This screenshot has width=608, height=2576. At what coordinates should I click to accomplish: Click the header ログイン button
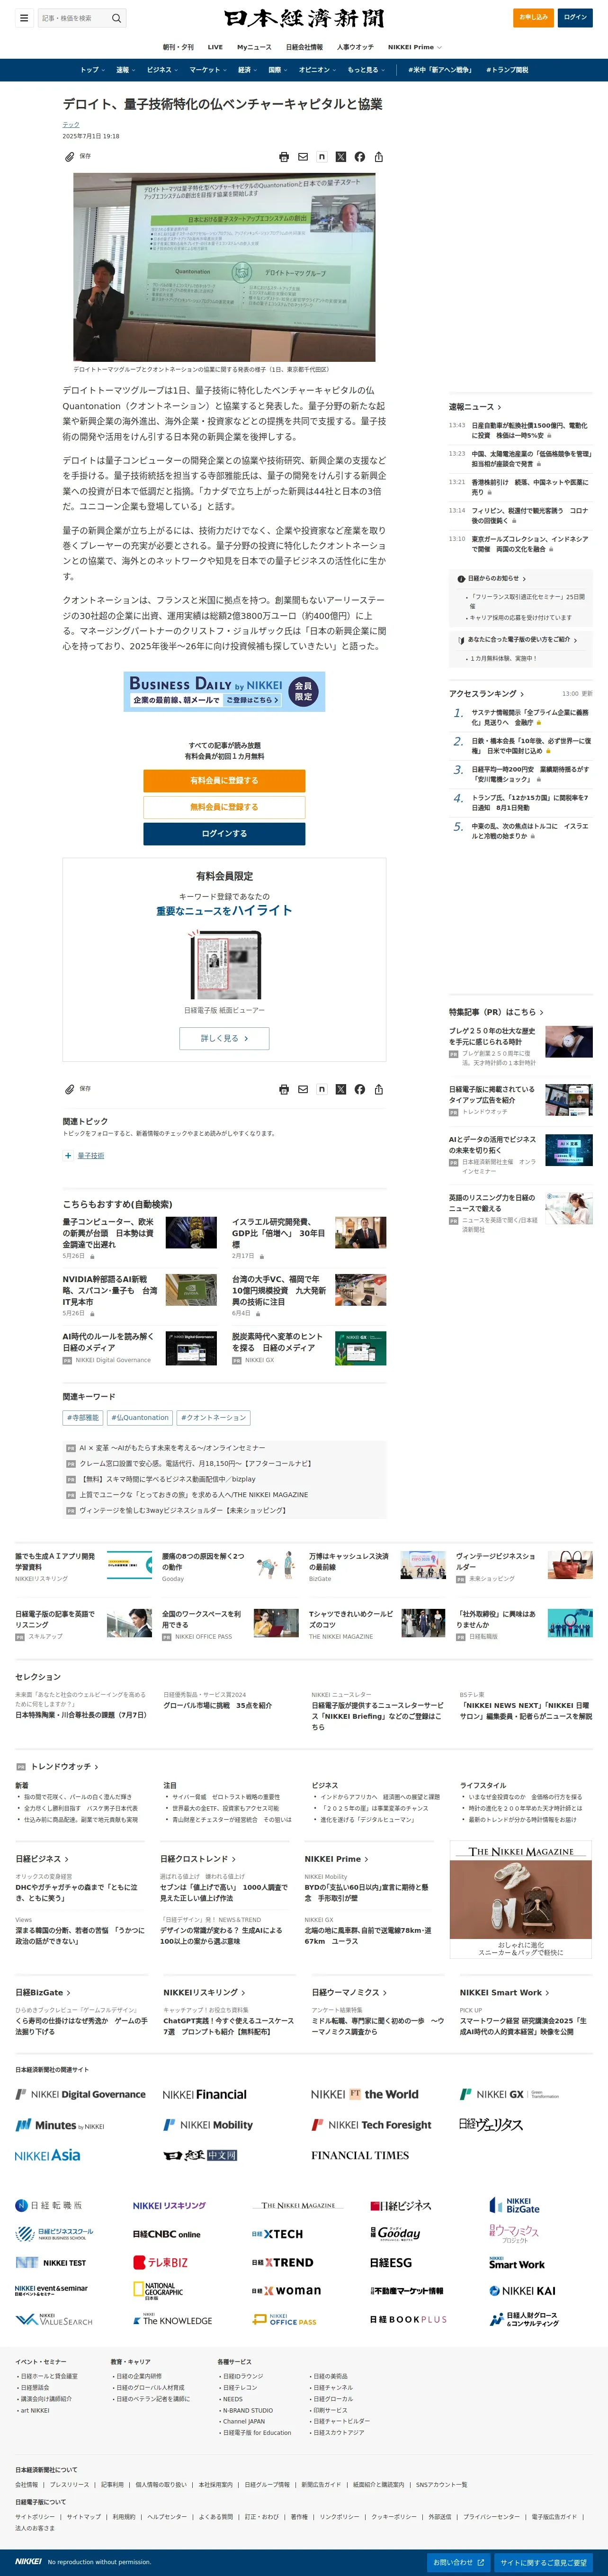click(x=575, y=17)
